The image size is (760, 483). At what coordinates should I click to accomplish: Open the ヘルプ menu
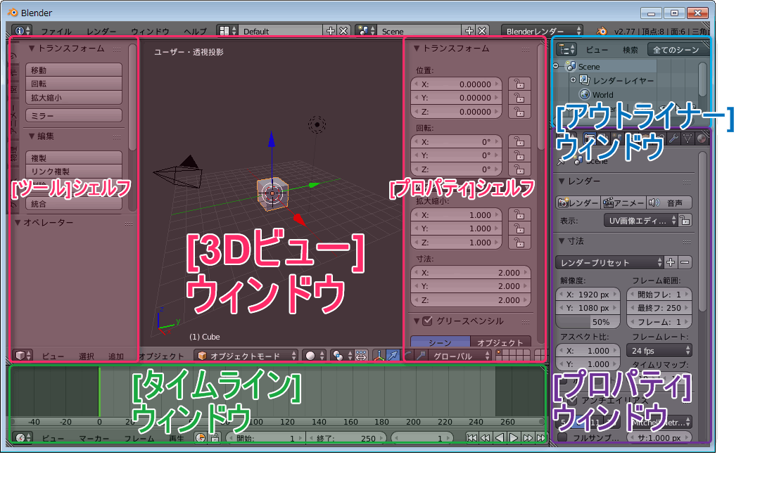[x=195, y=32]
